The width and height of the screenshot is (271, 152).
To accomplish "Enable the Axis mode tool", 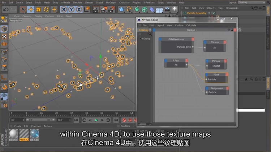I will coord(4,77).
